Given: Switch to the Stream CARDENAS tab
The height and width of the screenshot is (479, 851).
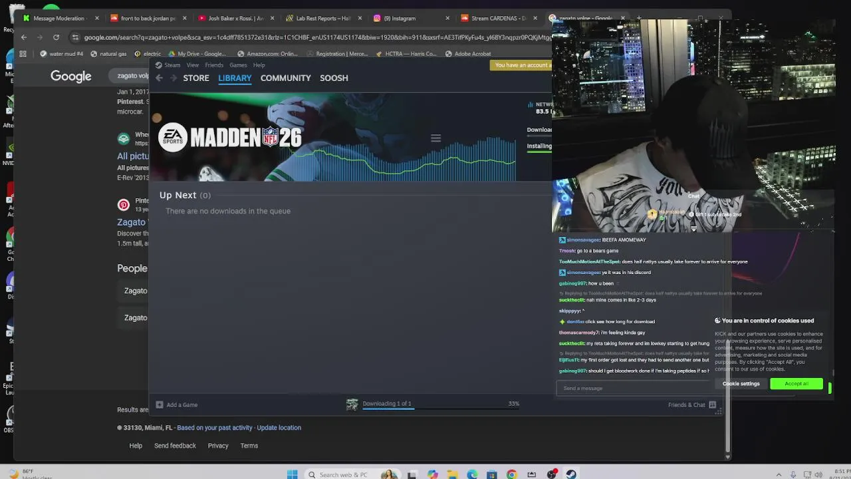Looking at the screenshot, I should point(499,18).
